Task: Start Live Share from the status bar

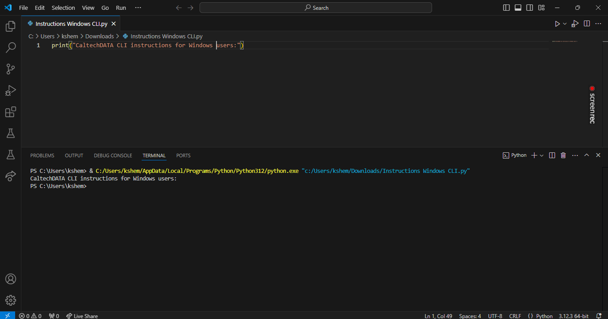Action: [82, 316]
